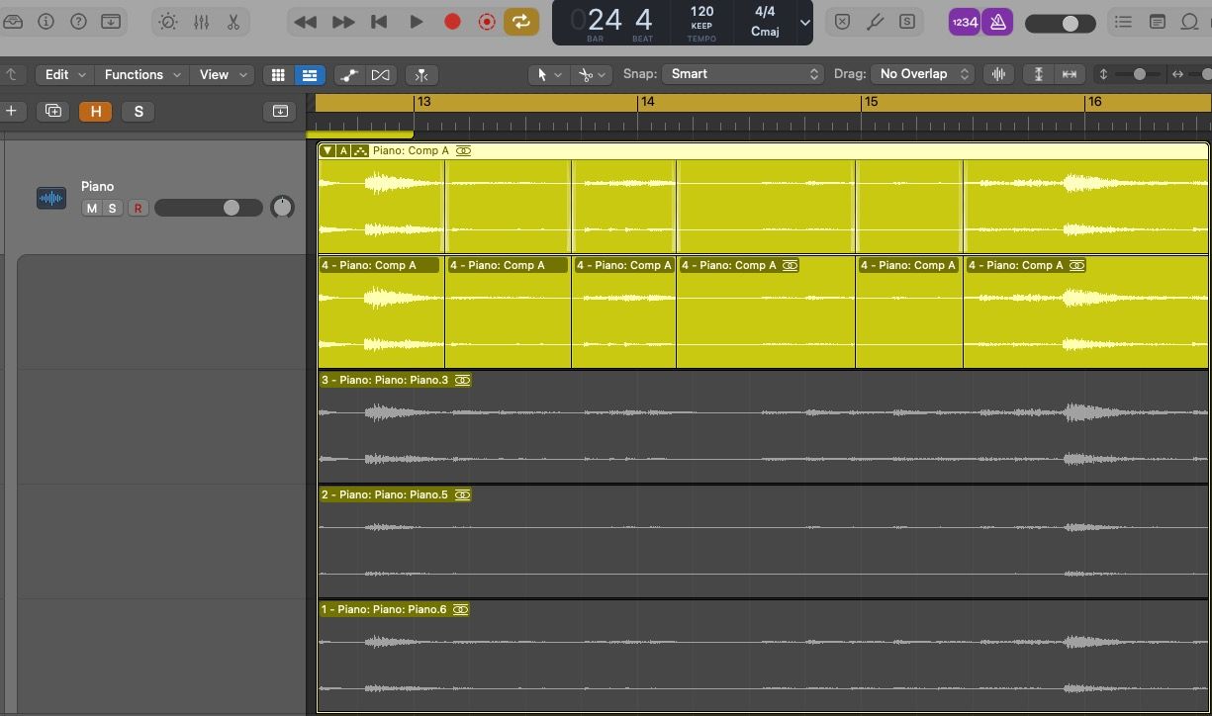
Task: Open the Scissors editors icon
Action: click(x=233, y=22)
